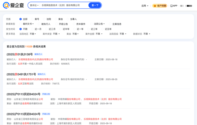
Task: Click the user avatar in the header
Action: [182, 6]
